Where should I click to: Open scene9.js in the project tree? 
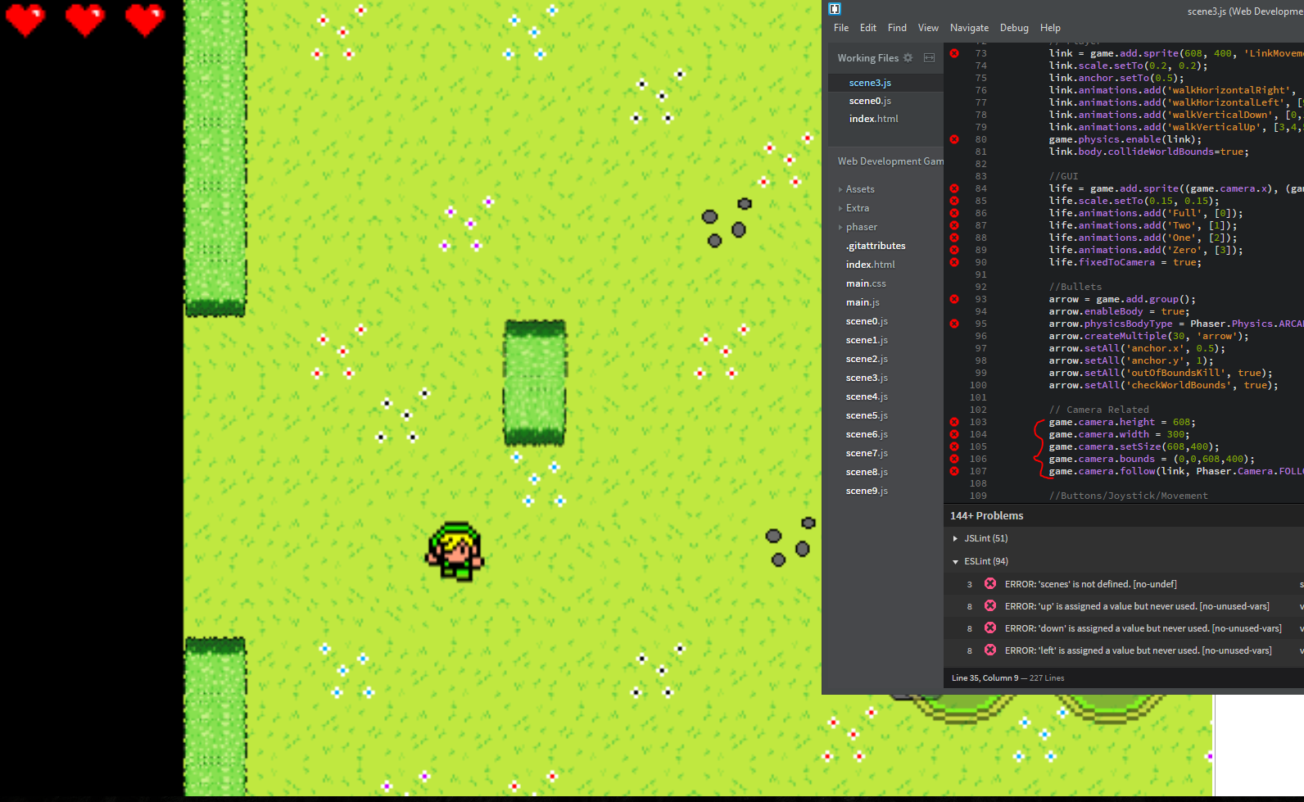click(x=867, y=491)
